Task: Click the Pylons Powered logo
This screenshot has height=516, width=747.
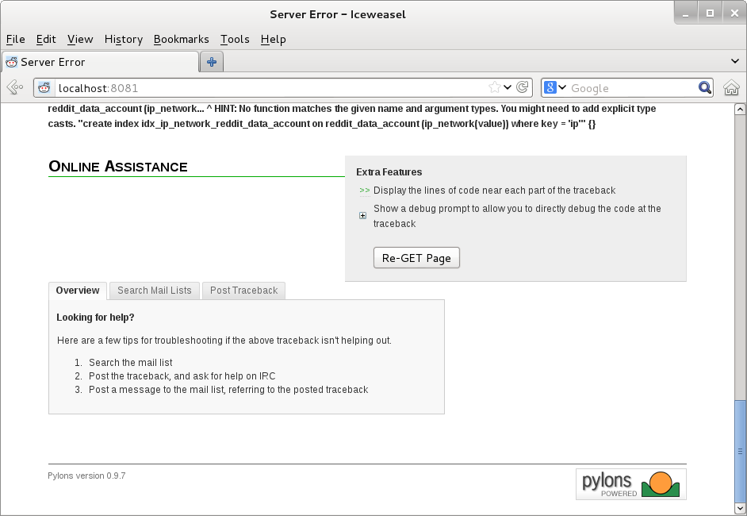Action: 630,483
